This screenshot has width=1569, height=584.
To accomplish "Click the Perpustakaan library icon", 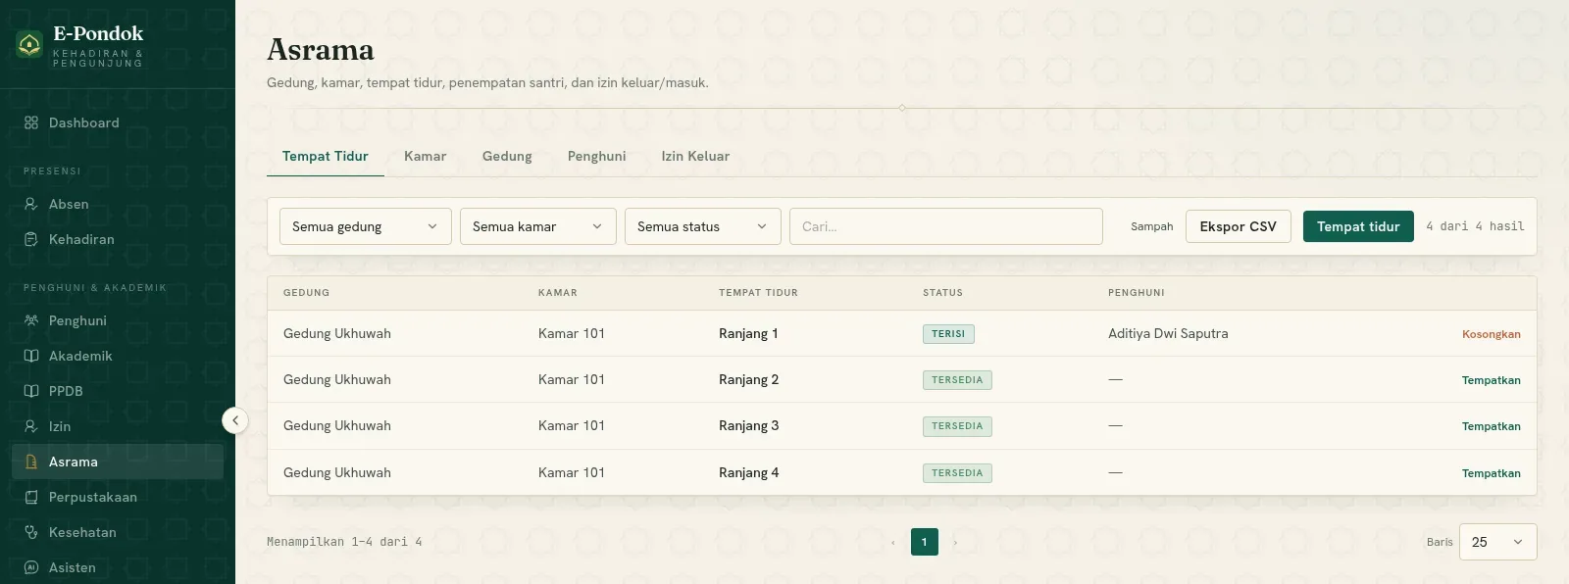I will [x=31, y=497].
